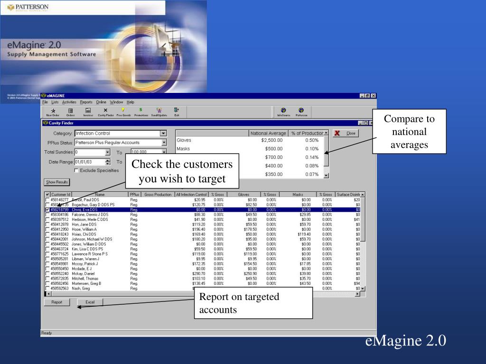Image resolution: width=486 pixels, height=364 pixels.
Task: Click the PPlus column header
Action: (134, 195)
